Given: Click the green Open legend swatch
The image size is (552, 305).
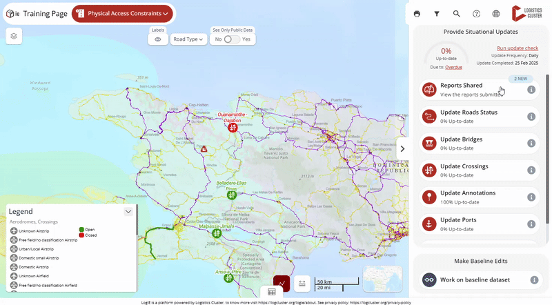Looking at the screenshot, I should click(81, 230).
